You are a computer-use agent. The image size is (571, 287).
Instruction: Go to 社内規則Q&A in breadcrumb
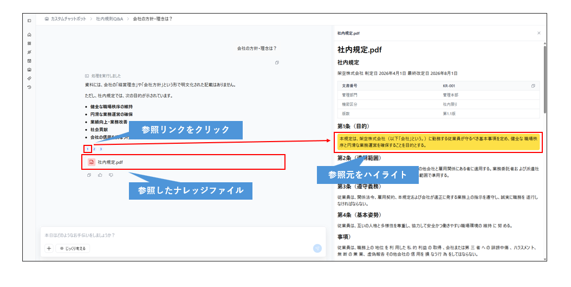pos(109,18)
